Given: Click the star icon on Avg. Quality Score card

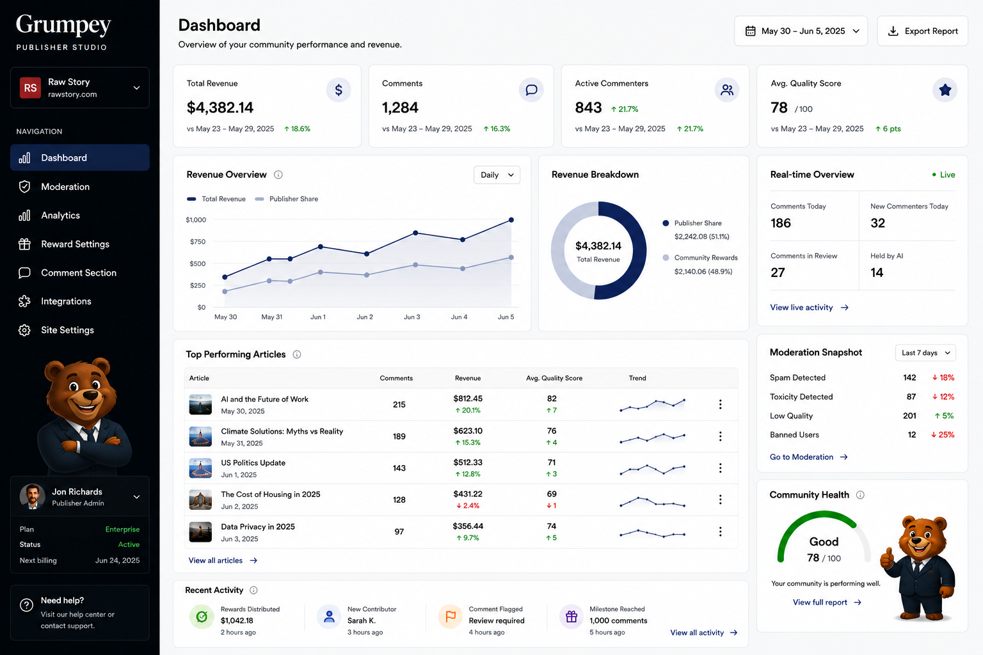Looking at the screenshot, I should click(x=945, y=90).
